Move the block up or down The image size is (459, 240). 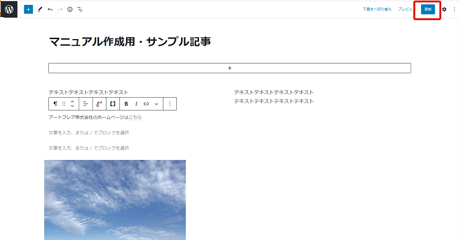click(73, 104)
